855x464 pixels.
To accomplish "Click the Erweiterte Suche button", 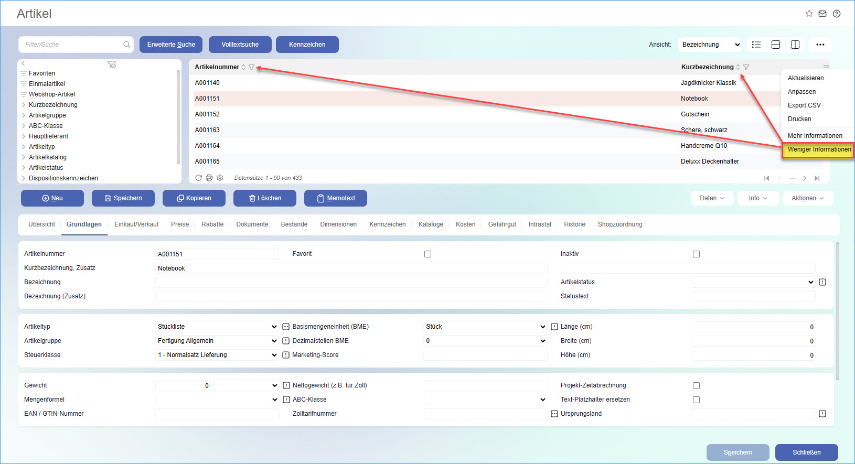I will pos(171,45).
